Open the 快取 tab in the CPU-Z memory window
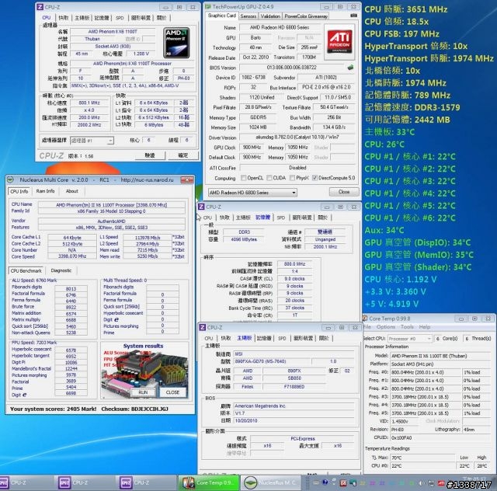 point(224,218)
